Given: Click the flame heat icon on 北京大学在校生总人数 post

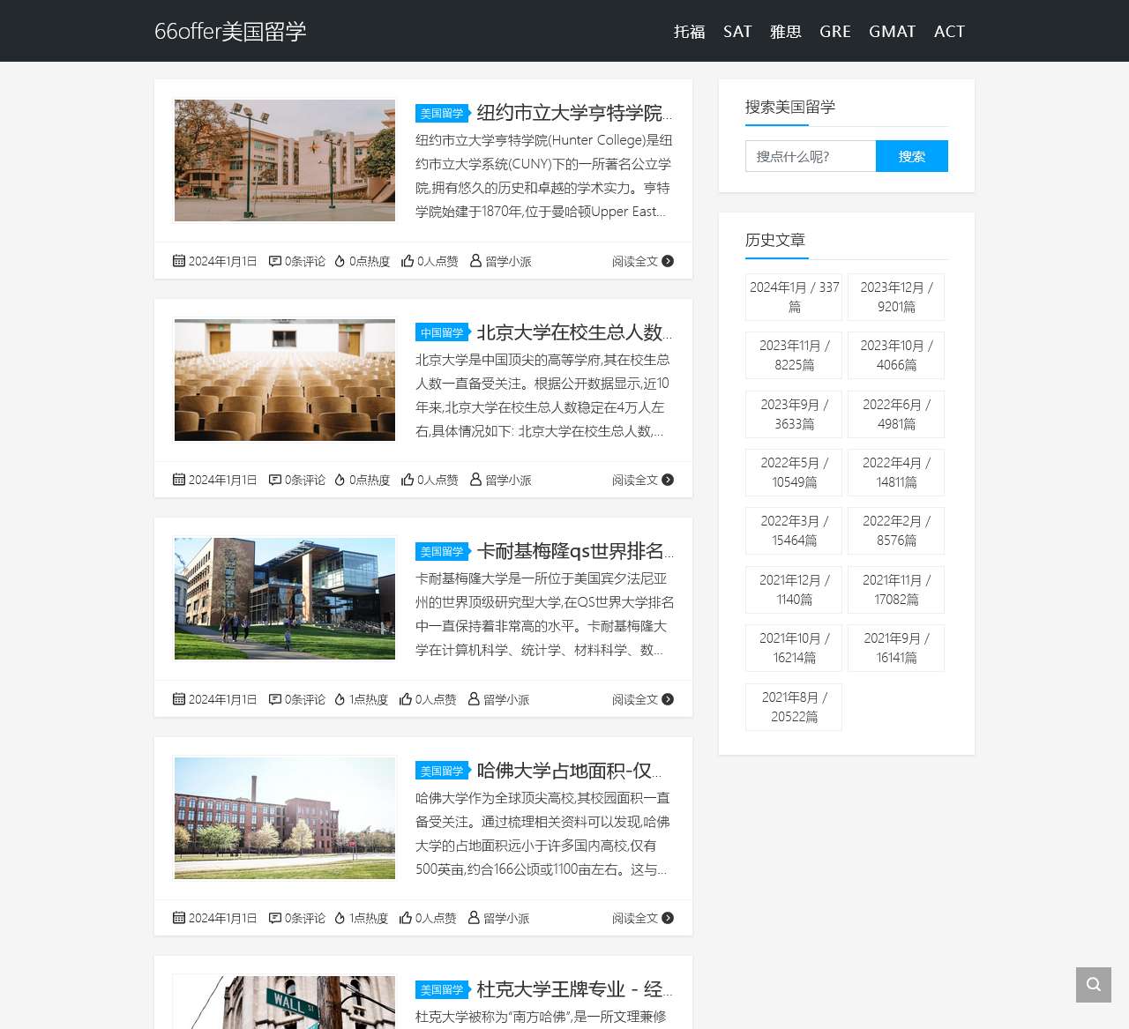Looking at the screenshot, I should 340,480.
